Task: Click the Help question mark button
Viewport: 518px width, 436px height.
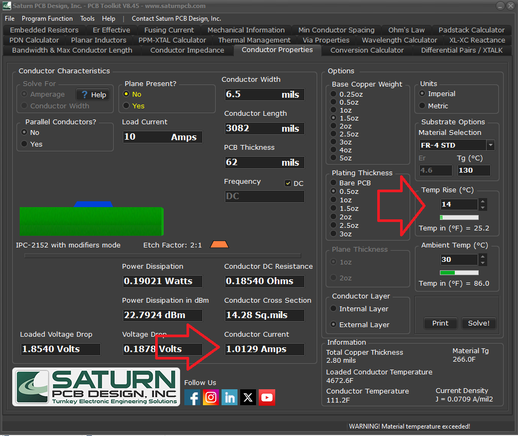Action: tap(93, 95)
